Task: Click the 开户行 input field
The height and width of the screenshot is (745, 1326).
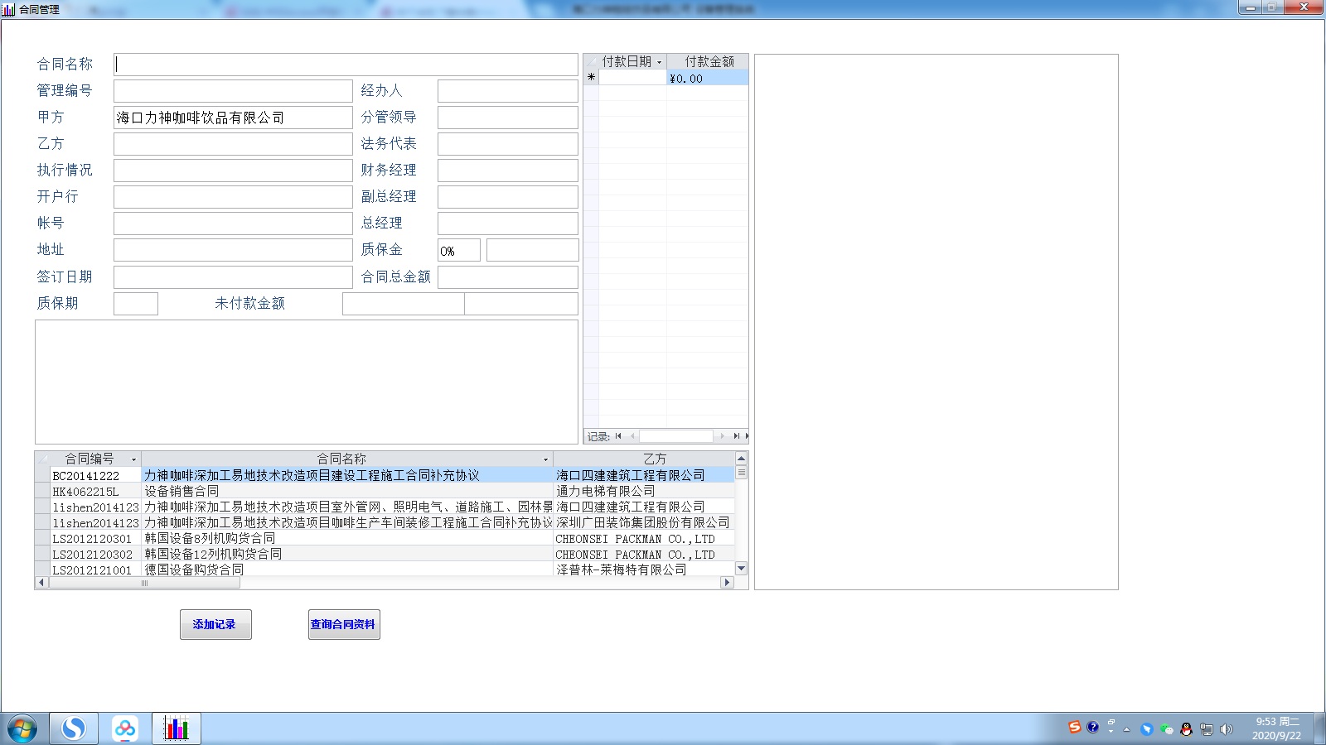Action: click(233, 197)
